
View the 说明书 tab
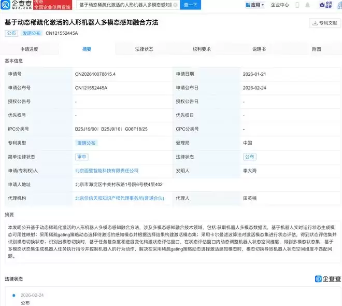(259, 49)
